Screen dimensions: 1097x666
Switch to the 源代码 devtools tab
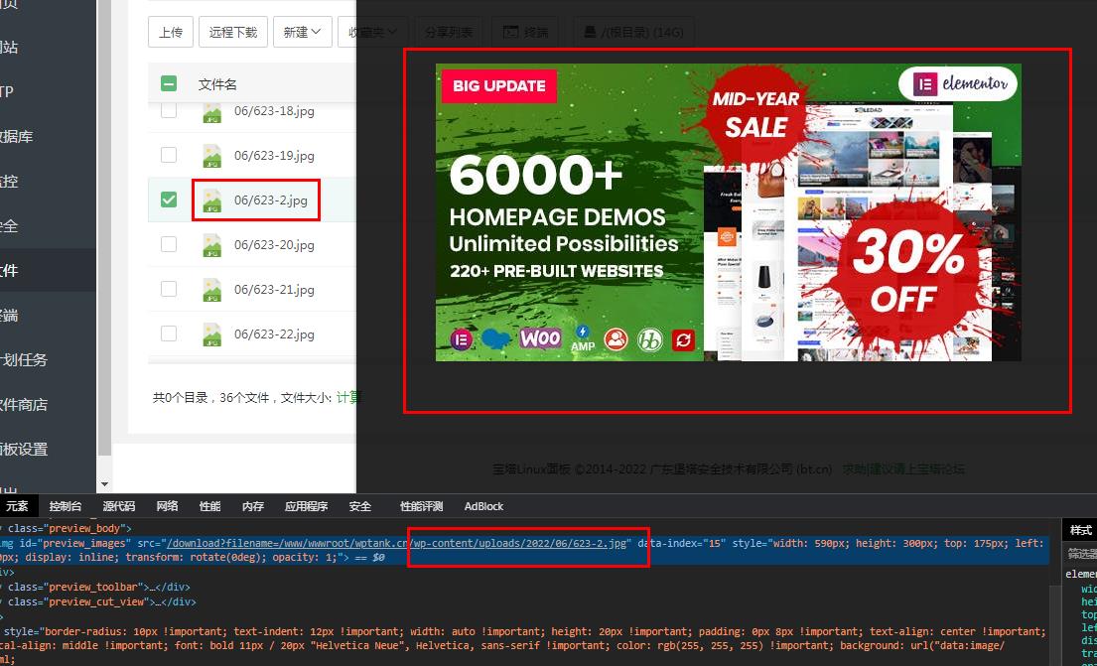click(x=119, y=506)
